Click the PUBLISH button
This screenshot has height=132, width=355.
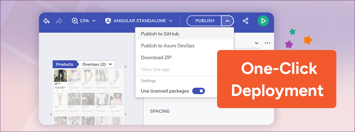tap(204, 21)
